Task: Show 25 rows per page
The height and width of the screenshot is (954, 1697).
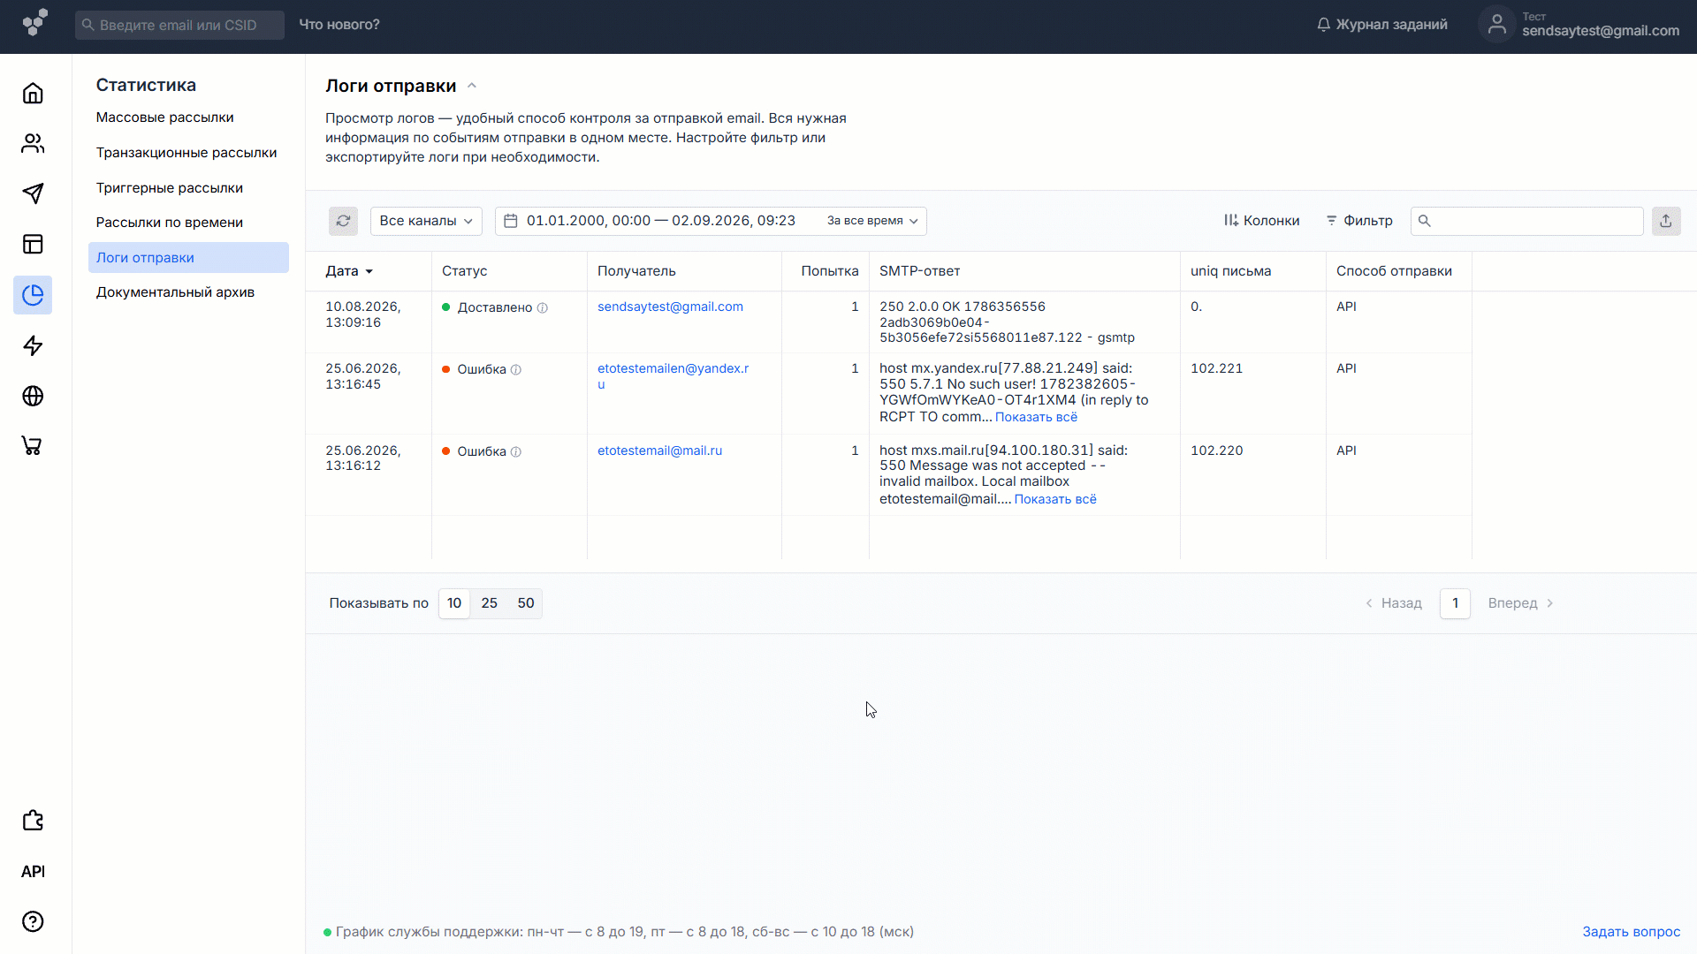Action: 489,603
